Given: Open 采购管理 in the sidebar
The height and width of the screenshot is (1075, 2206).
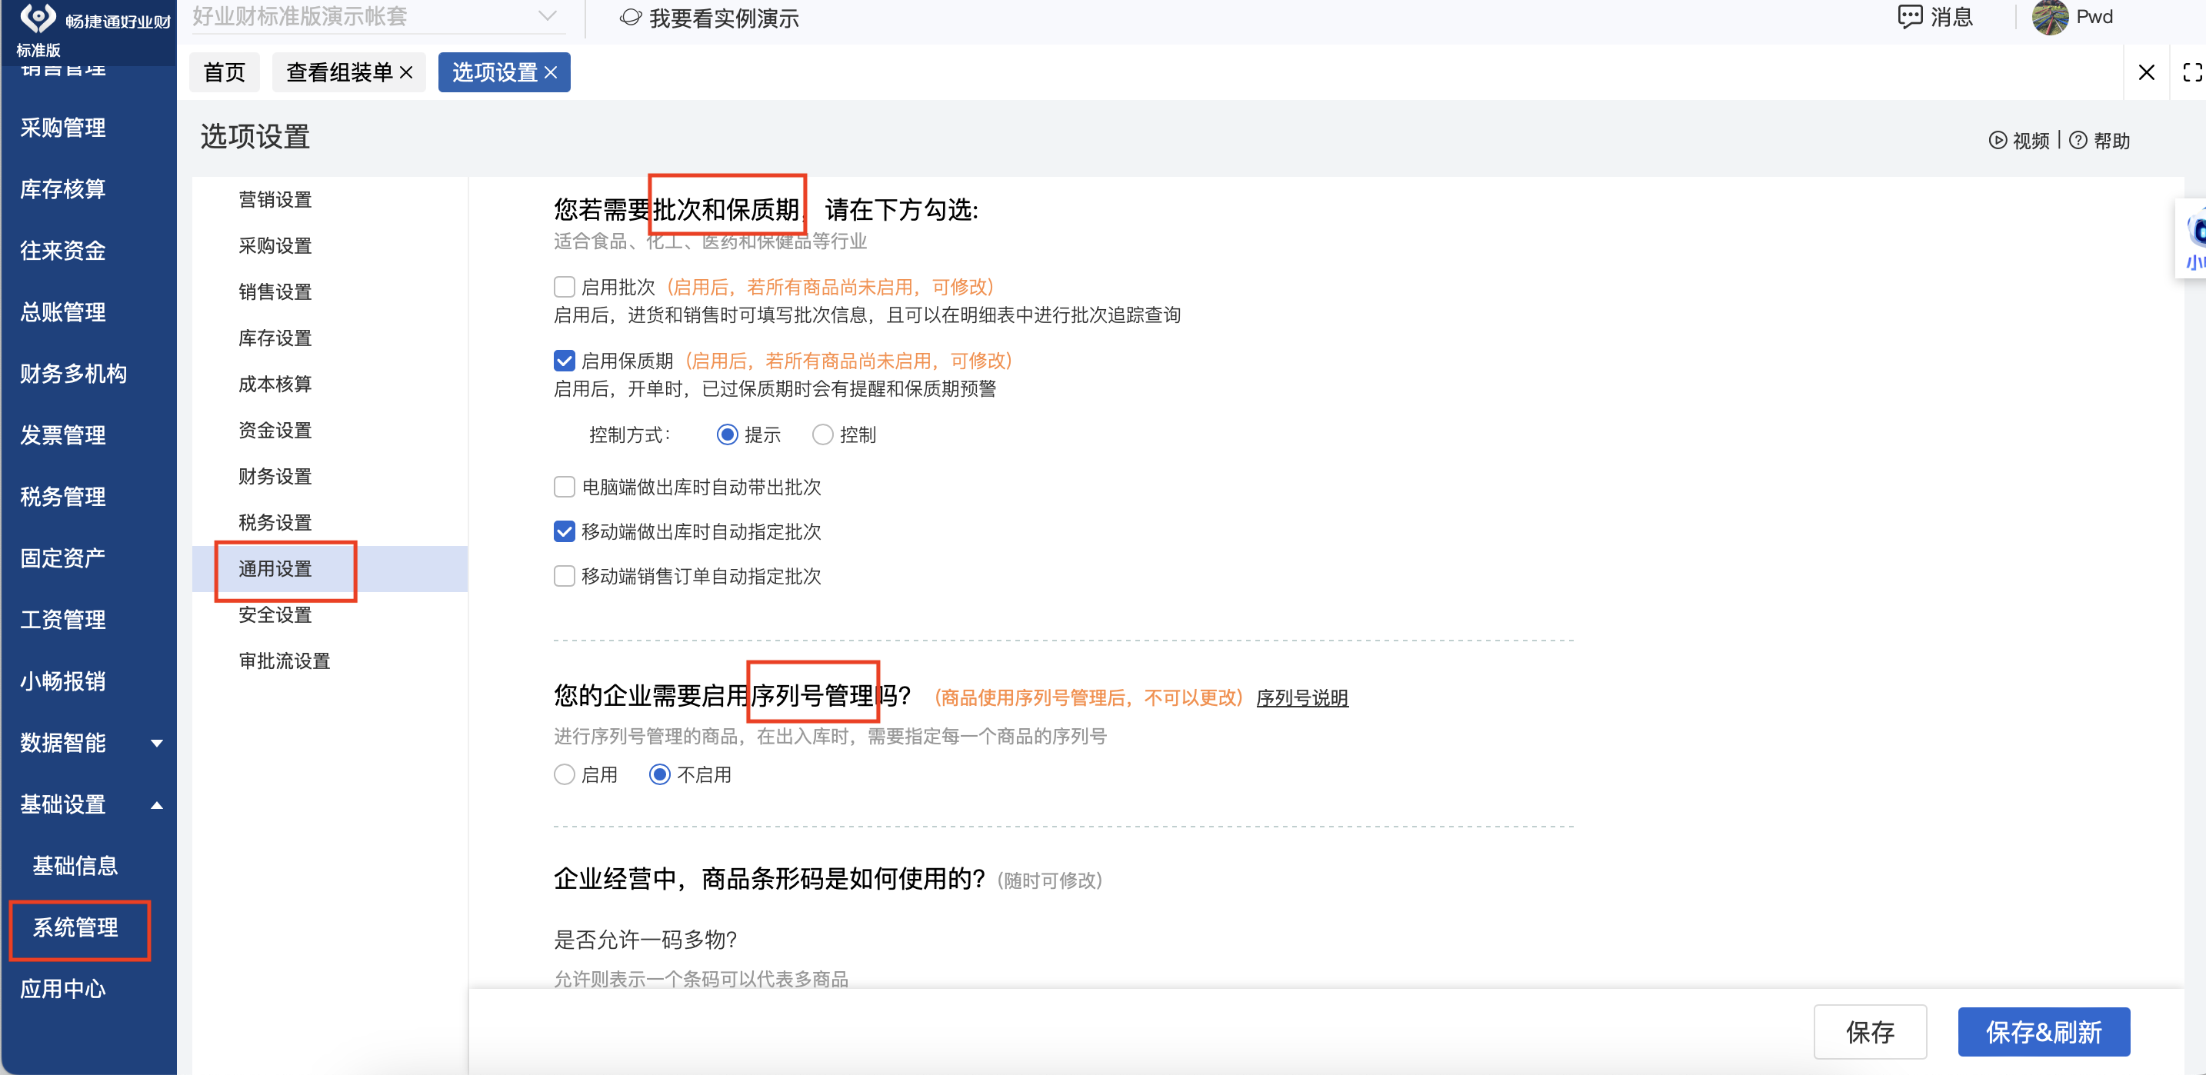Looking at the screenshot, I should (x=63, y=128).
